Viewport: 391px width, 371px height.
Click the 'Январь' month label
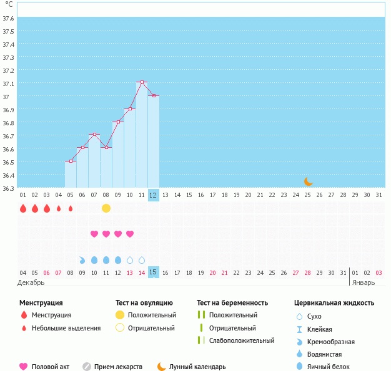tap(363, 283)
